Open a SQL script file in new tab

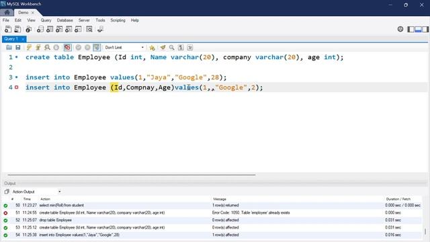tap(17, 29)
